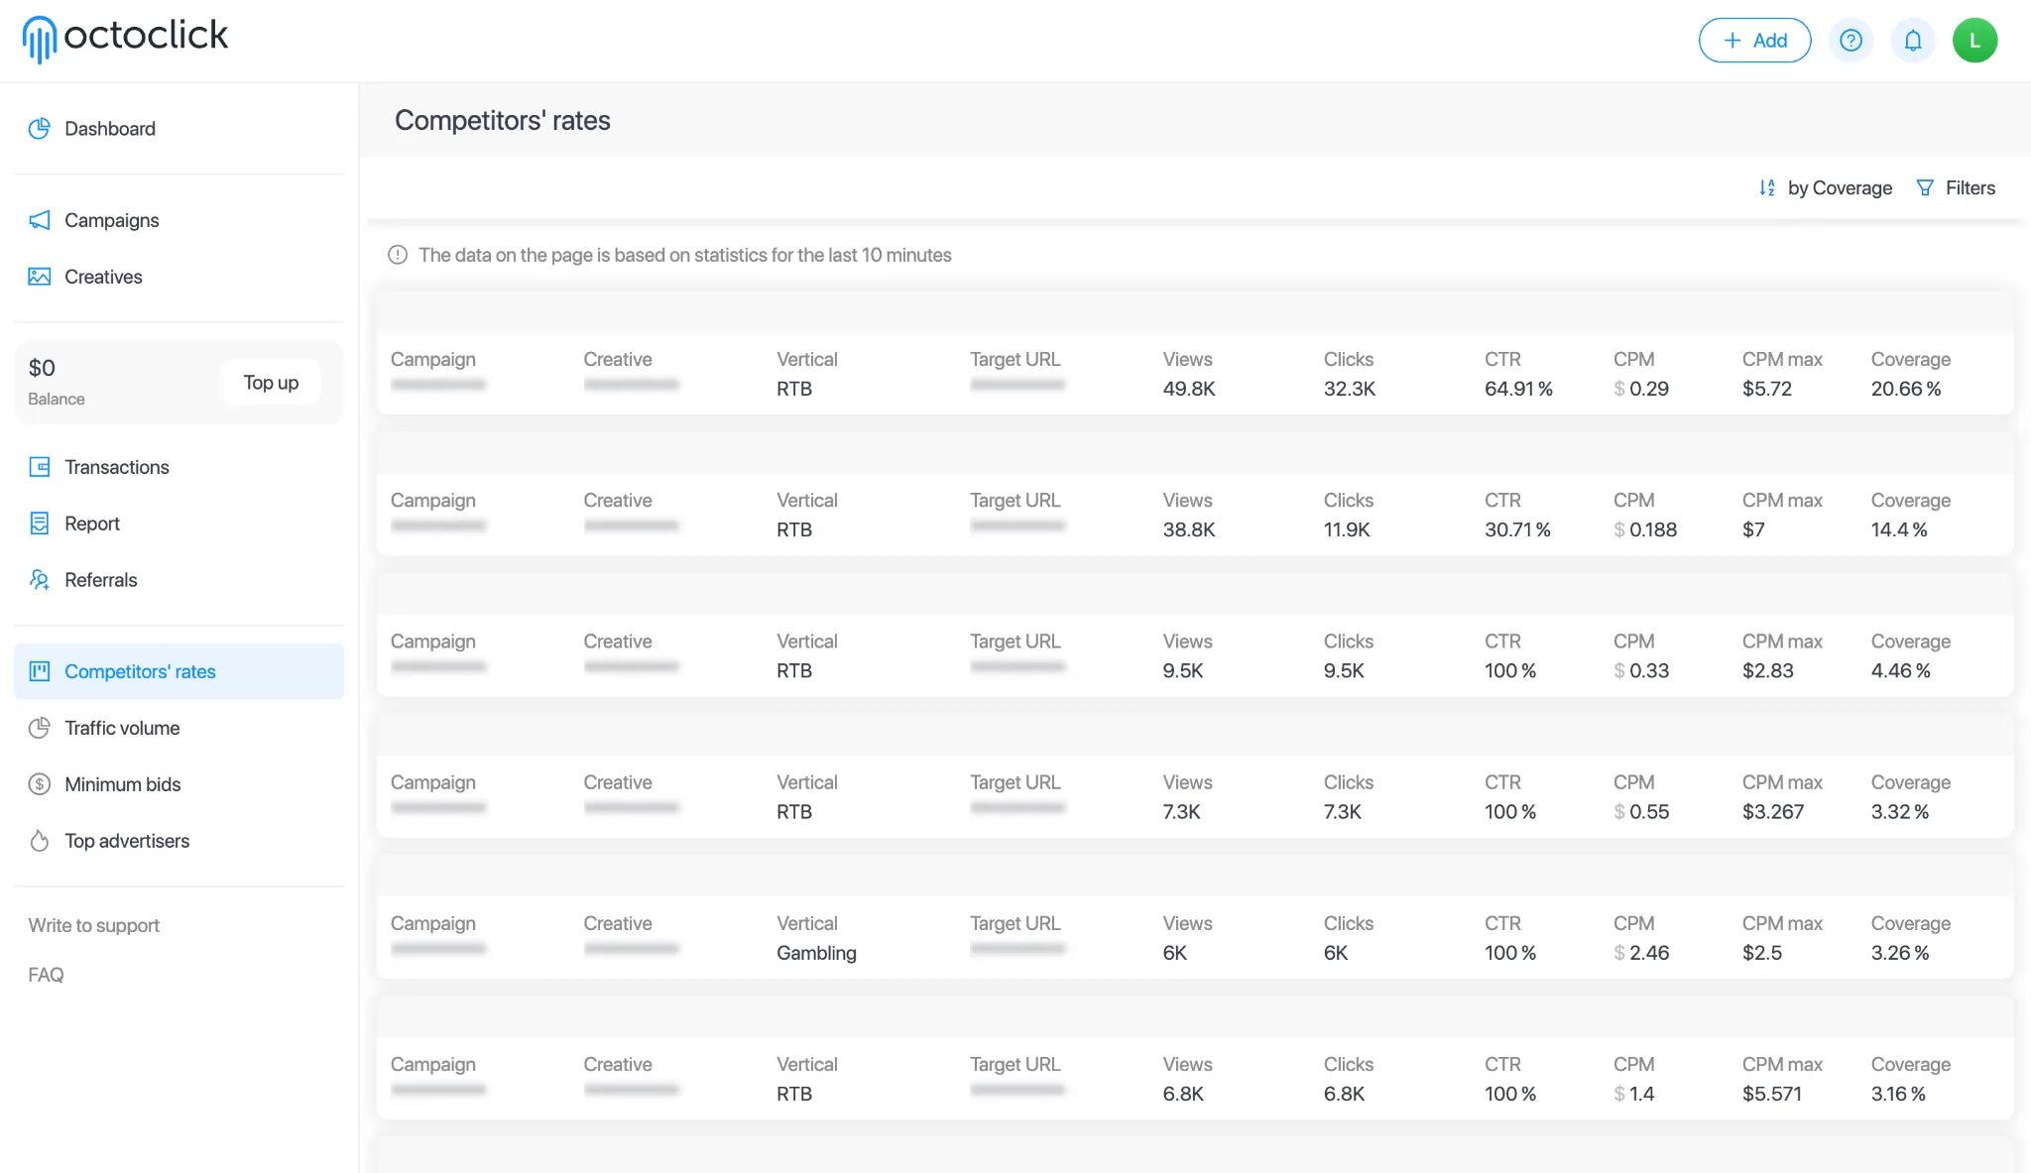
Task: Click the Creatives image icon
Action: point(40,277)
